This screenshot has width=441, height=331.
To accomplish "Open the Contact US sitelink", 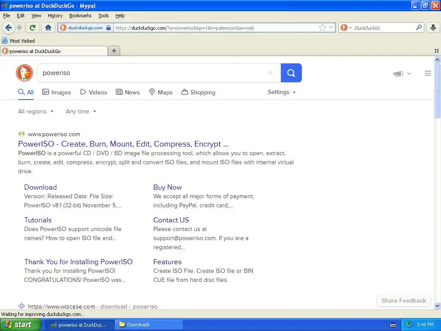I will 171,220.
